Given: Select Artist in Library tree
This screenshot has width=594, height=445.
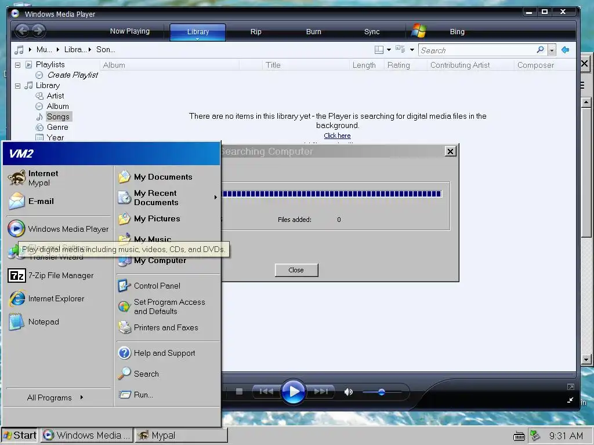Looking at the screenshot, I should (x=55, y=96).
